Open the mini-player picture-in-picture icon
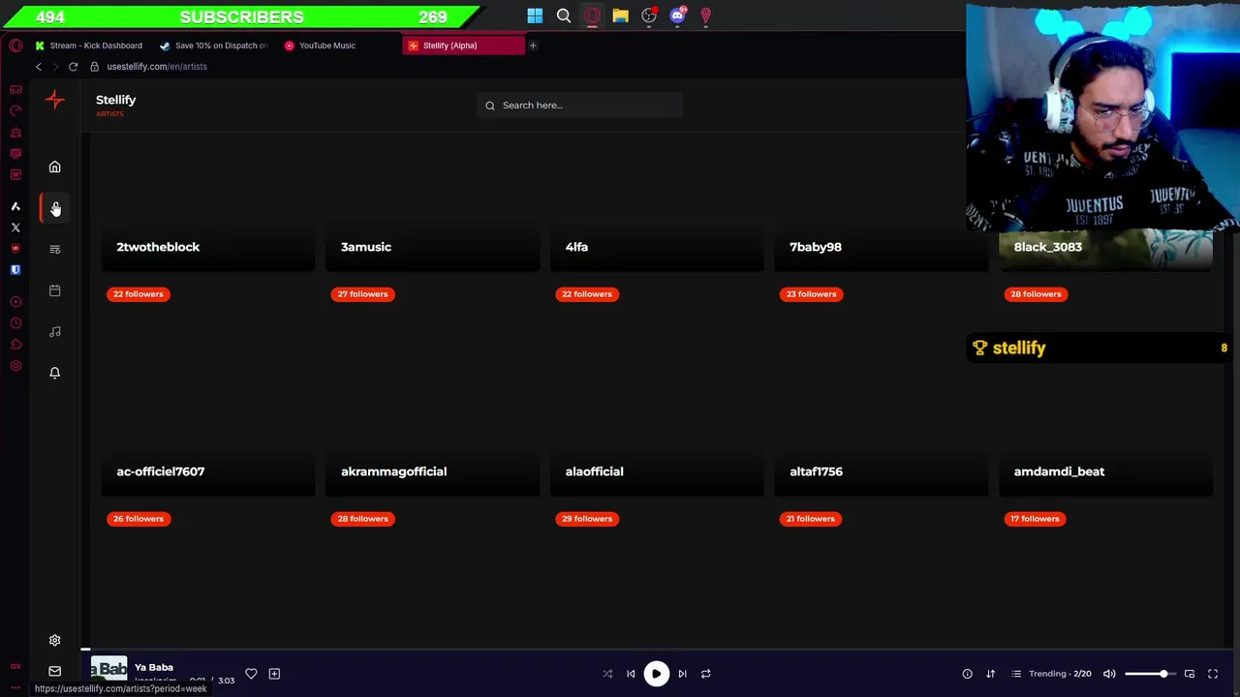 coord(1190,674)
